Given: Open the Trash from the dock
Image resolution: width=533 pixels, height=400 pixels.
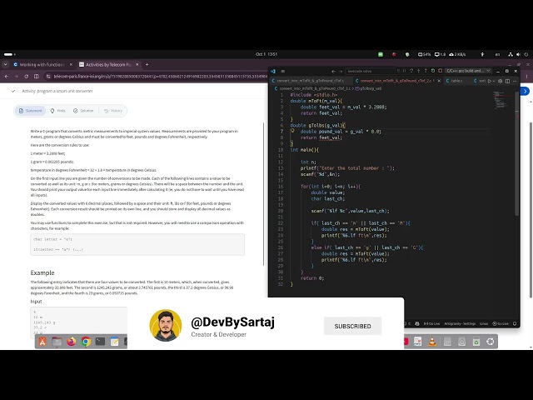Looking at the screenshot, I should pyautogui.click(x=476, y=341).
